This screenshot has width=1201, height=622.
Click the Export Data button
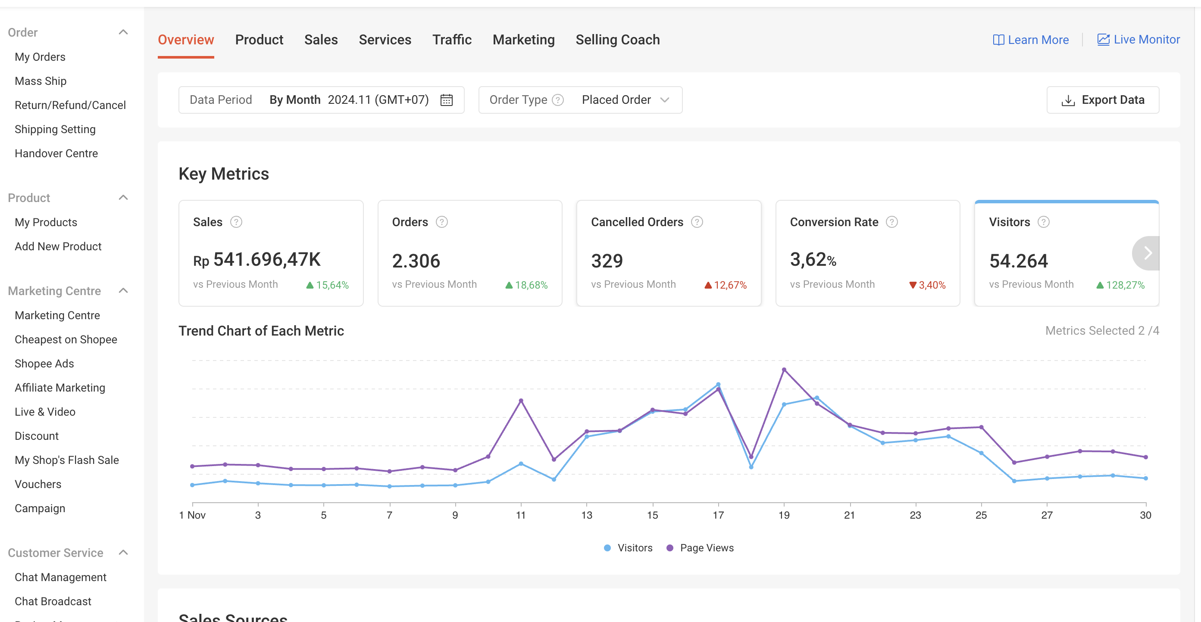tap(1102, 100)
